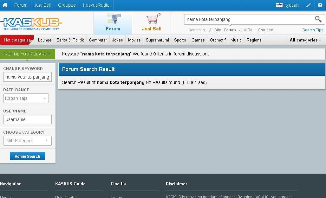This screenshot has width=326, height=198.
Task: Click the KASKUS Guide footer heading
Action: (70, 184)
